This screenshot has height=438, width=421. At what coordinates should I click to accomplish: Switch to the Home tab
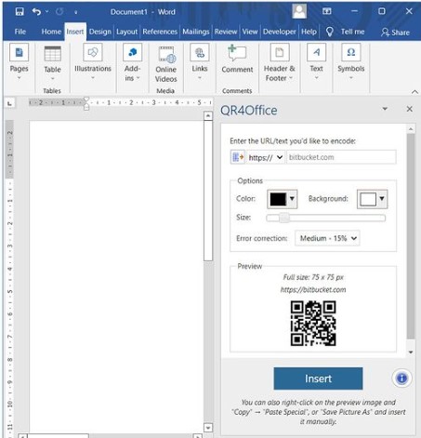coord(51,32)
